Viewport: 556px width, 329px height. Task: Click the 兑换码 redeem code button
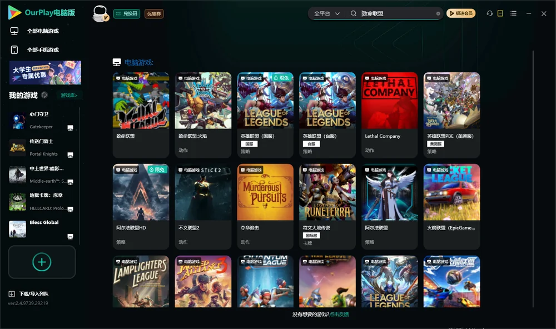pyautogui.click(x=127, y=14)
